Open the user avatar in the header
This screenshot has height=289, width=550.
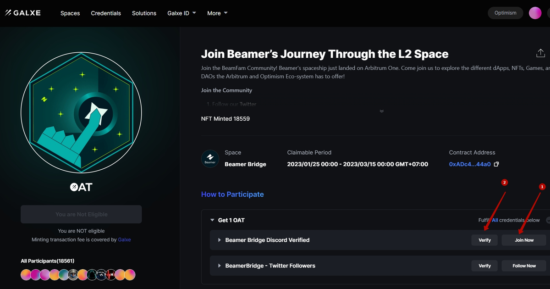click(535, 13)
